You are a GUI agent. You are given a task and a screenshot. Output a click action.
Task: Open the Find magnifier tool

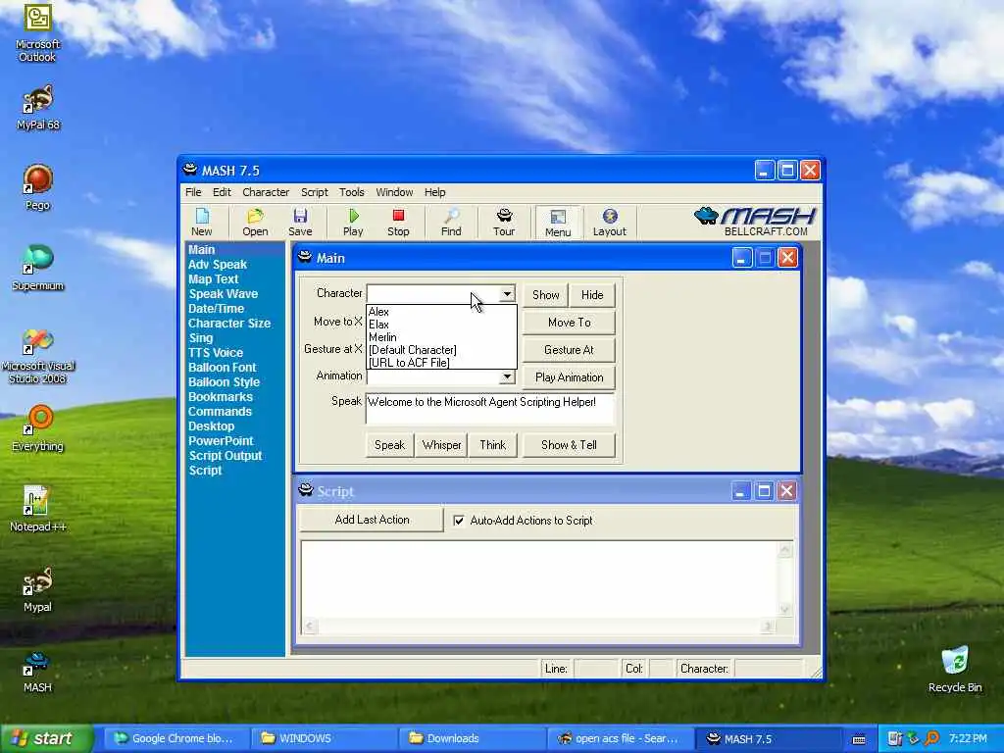[451, 223]
